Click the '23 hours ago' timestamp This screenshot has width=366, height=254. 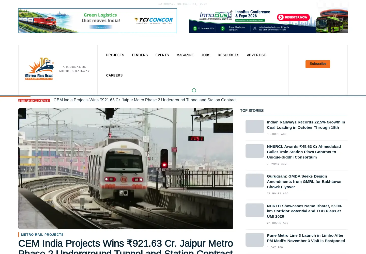click(278, 194)
